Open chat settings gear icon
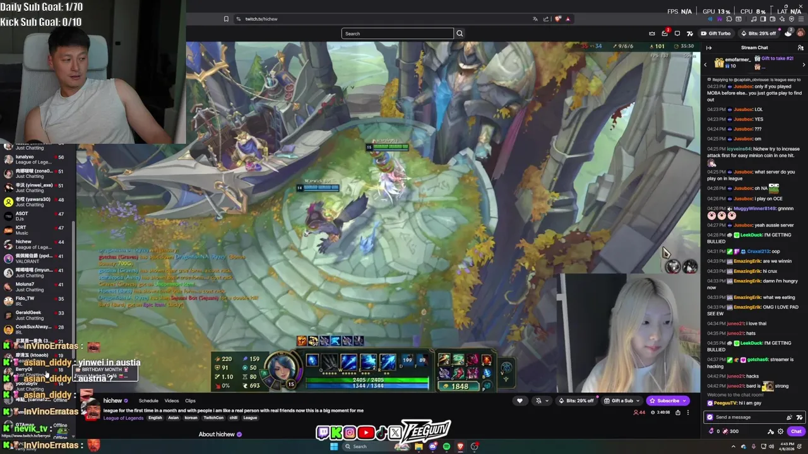This screenshot has width=808, height=454. [780, 431]
